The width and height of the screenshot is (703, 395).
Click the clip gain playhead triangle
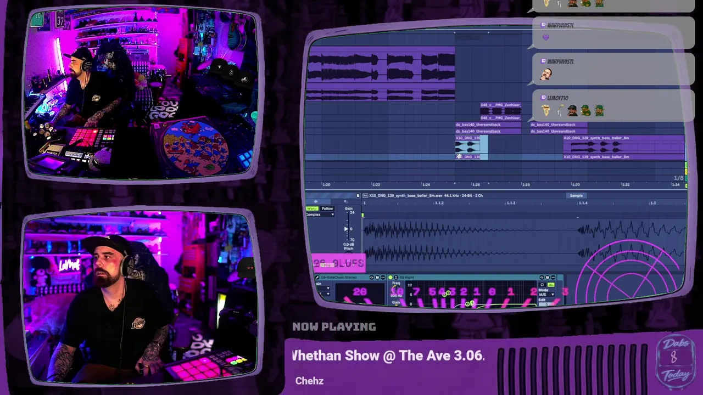tap(346, 229)
